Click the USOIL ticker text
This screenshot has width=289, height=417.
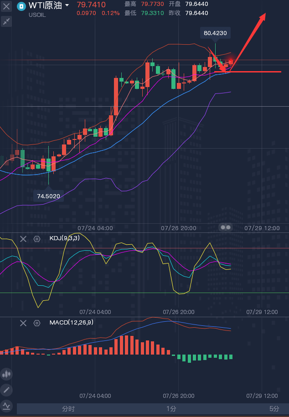click(x=37, y=15)
